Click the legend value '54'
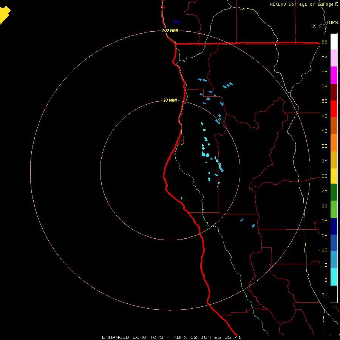 (325, 86)
